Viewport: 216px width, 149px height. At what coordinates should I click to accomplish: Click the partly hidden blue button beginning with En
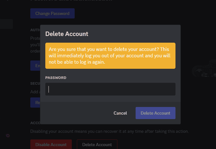[x=35, y=66]
